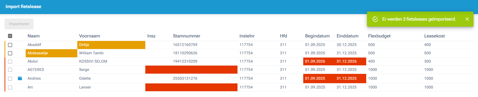
Task: Click einddatum 30.12.2025 for Abaddif
Action: click(x=347, y=45)
